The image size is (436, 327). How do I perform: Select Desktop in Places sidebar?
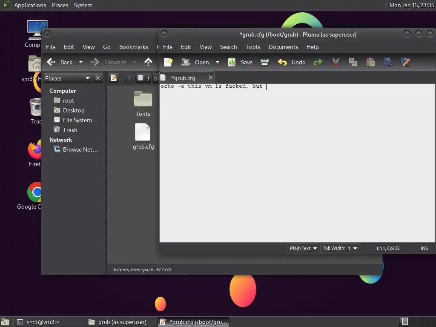click(x=69, y=110)
